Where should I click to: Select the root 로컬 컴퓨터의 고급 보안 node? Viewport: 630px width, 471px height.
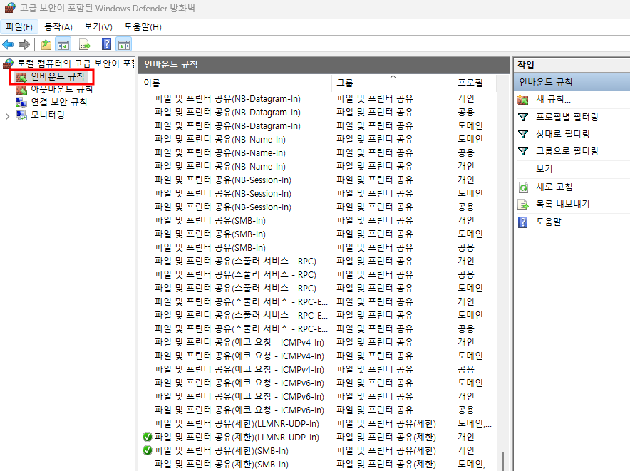75,63
